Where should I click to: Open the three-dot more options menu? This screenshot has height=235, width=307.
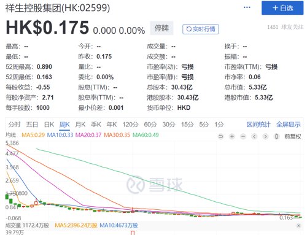pos(247,7)
